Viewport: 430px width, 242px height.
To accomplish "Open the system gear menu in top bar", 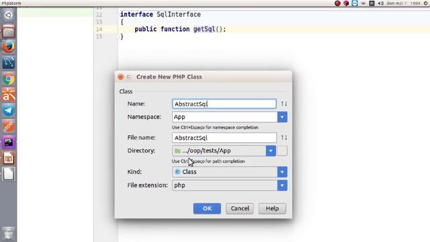I will tap(425, 3).
